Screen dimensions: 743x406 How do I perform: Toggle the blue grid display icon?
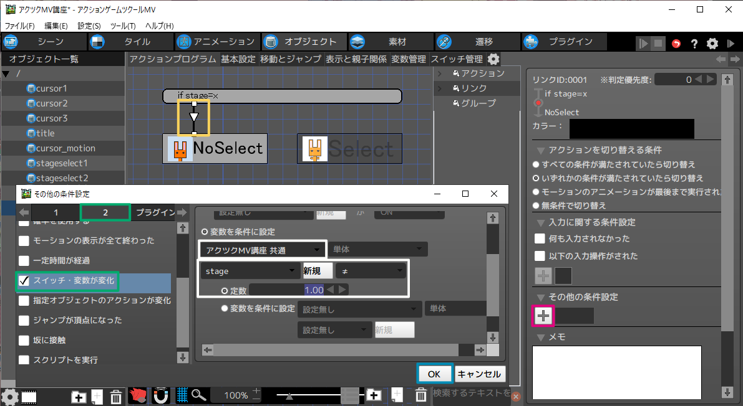[182, 395]
